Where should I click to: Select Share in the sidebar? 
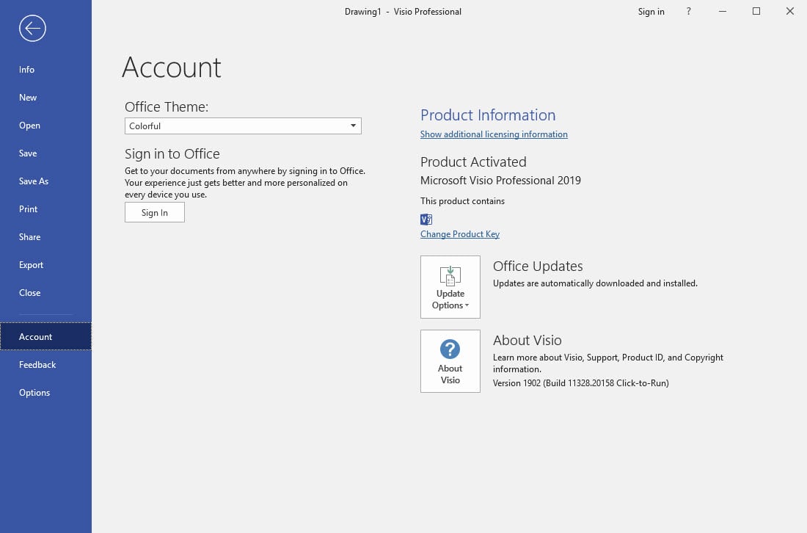pos(45,237)
